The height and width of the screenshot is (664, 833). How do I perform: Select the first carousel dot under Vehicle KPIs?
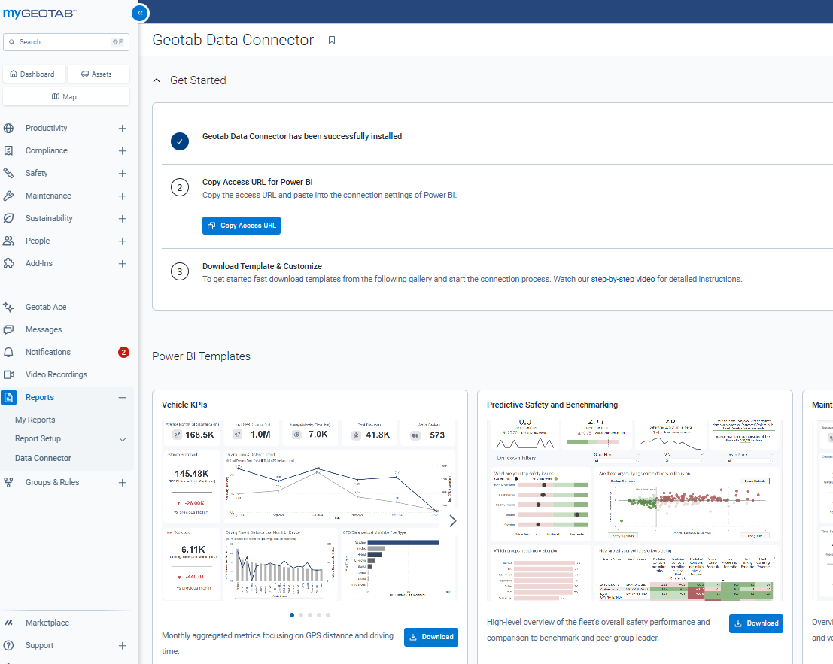coord(292,615)
